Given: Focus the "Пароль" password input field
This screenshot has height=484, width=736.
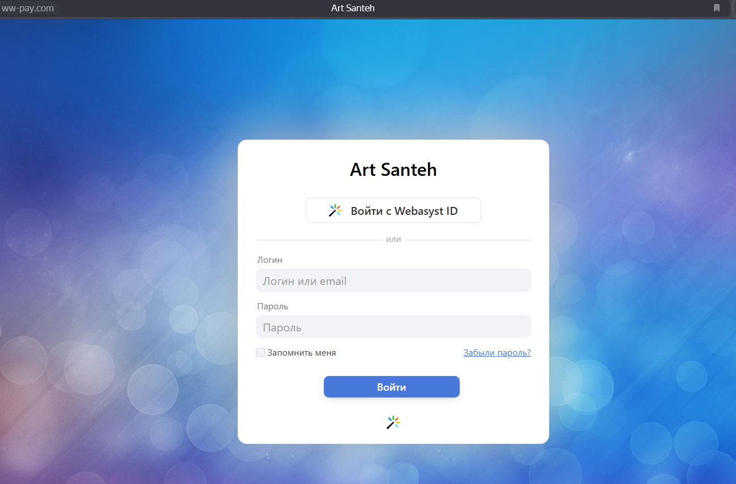Looking at the screenshot, I should (x=393, y=327).
